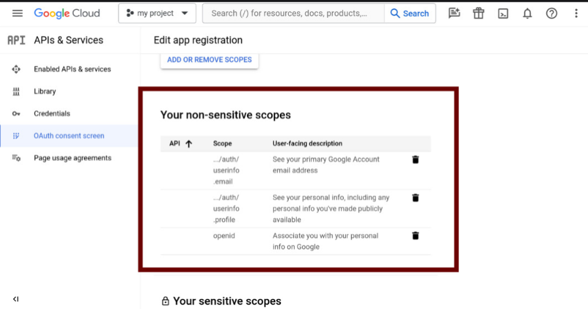Open the Library page
Viewport: 588px width, 309px height.
click(x=45, y=91)
